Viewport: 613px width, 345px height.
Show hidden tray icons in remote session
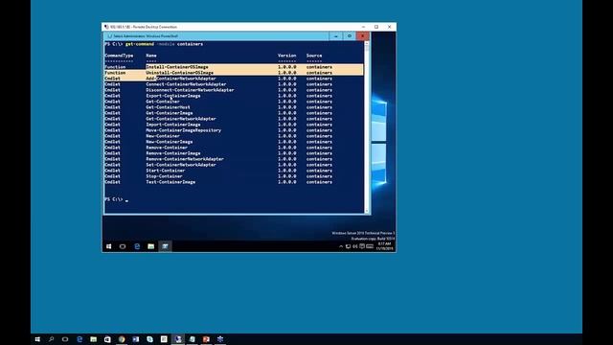click(x=341, y=246)
